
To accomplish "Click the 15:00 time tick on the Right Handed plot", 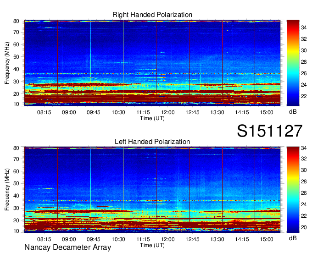I will (x=267, y=112).
